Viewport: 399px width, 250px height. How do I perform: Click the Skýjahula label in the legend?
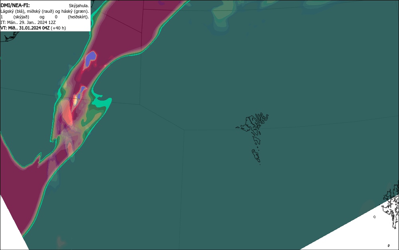[x=79, y=6]
